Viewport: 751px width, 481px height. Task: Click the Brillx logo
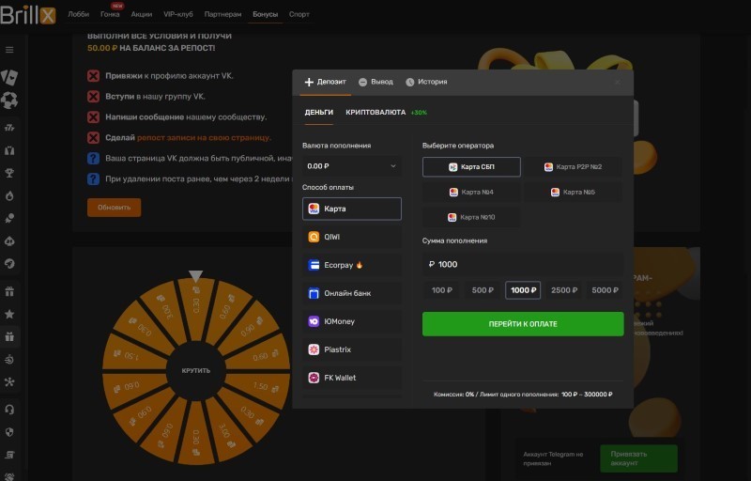[28, 14]
